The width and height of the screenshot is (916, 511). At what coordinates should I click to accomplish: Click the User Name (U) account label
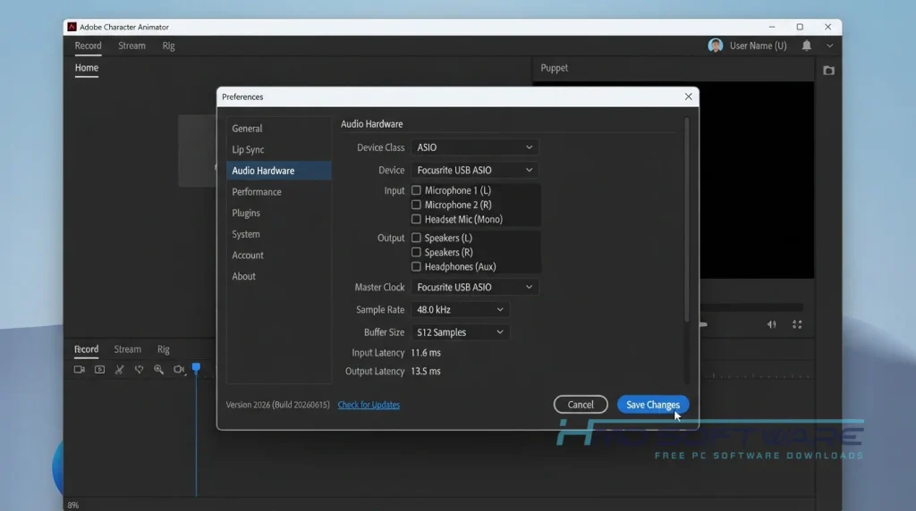coord(759,46)
